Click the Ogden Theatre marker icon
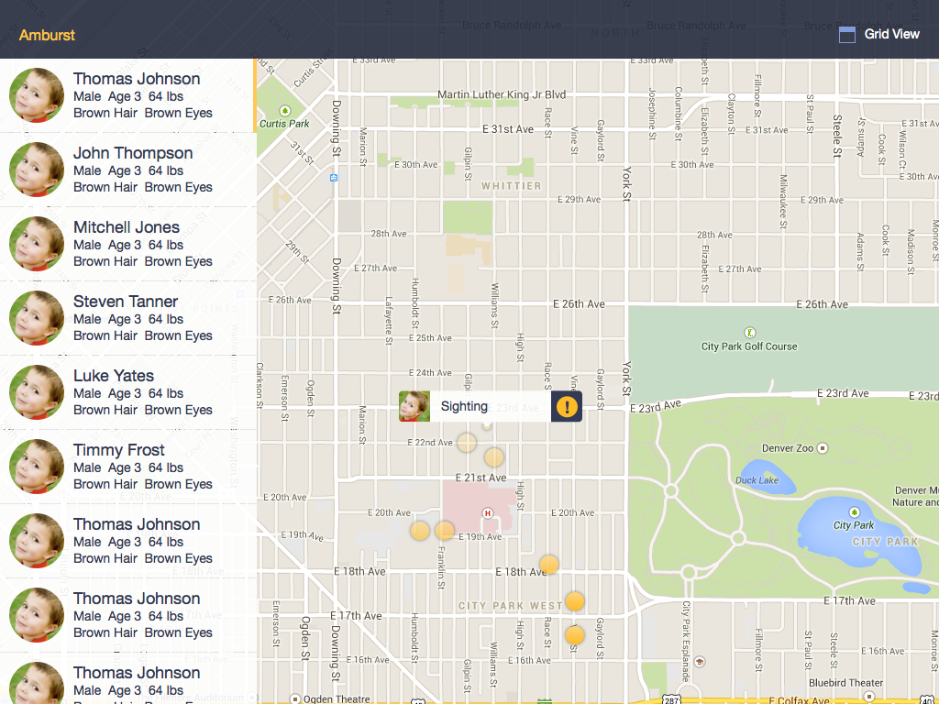This screenshot has height=704, width=939. tap(294, 698)
